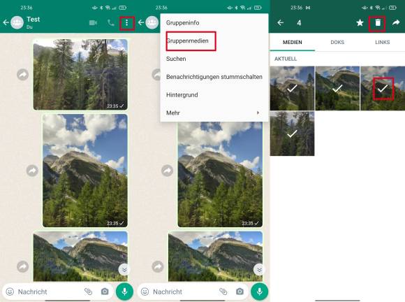This screenshot has width=405, height=302.
Task: Forward the forest photo in the left chat
Action: pos(22,75)
